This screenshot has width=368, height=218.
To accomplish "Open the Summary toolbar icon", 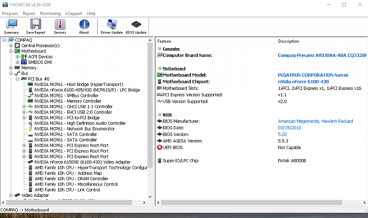I will [x=11, y=25].
